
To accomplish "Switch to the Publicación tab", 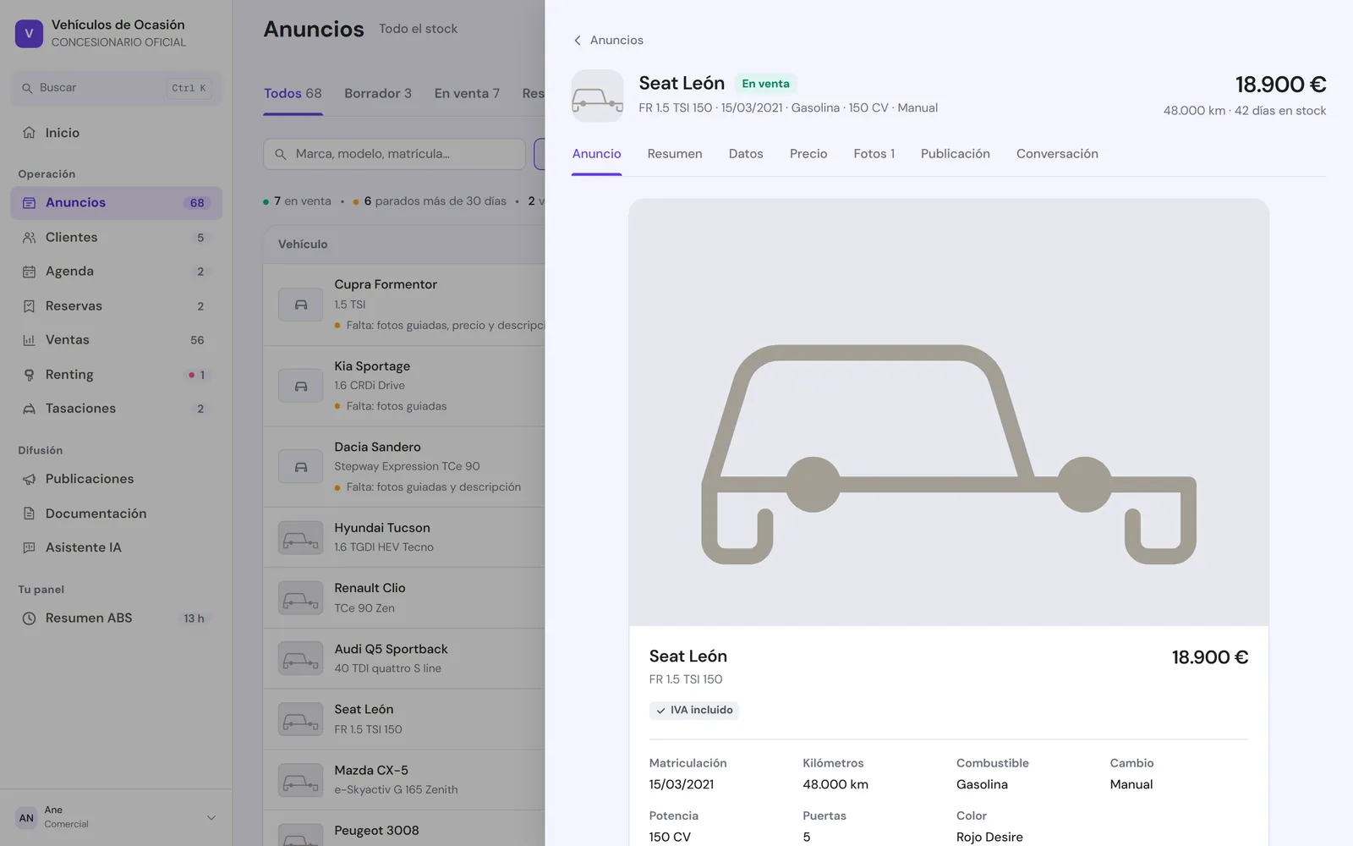I will pyautogui.click(x=956, y=154).
